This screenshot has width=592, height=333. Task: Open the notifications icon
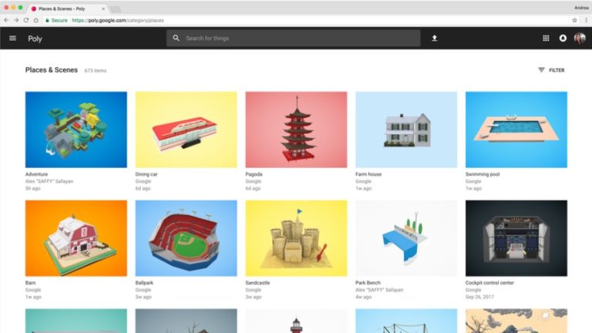(x=563, y=38)
